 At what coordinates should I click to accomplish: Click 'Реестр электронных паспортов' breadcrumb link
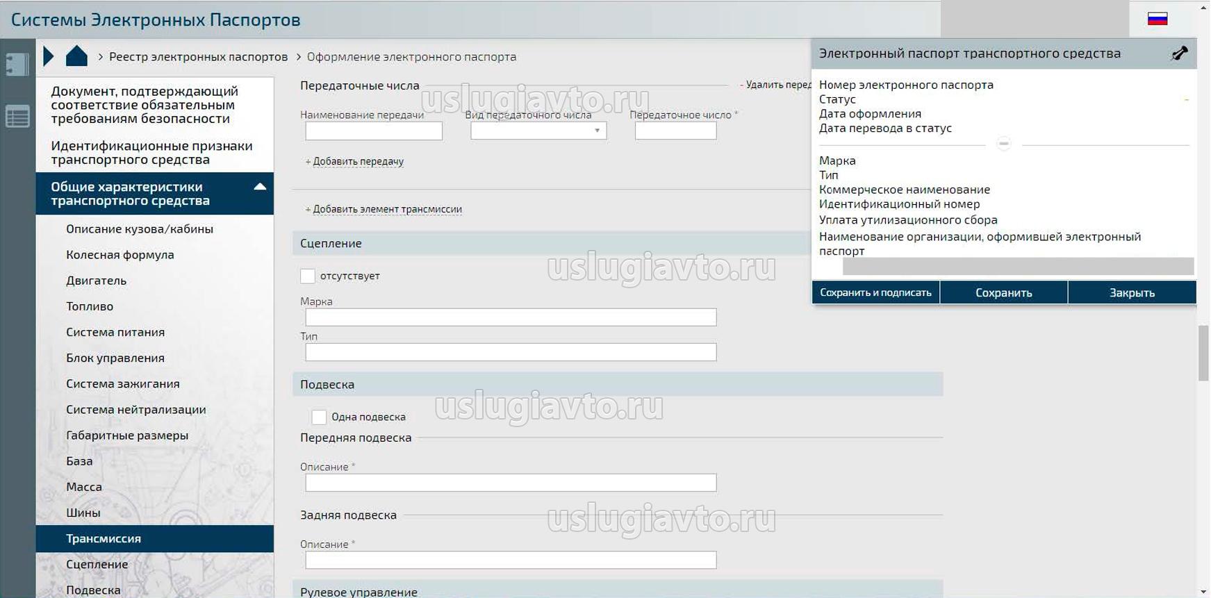[x=198, y=57]
